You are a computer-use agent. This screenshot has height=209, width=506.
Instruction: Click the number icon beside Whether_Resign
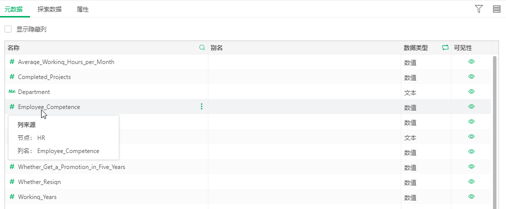[12, 181]
